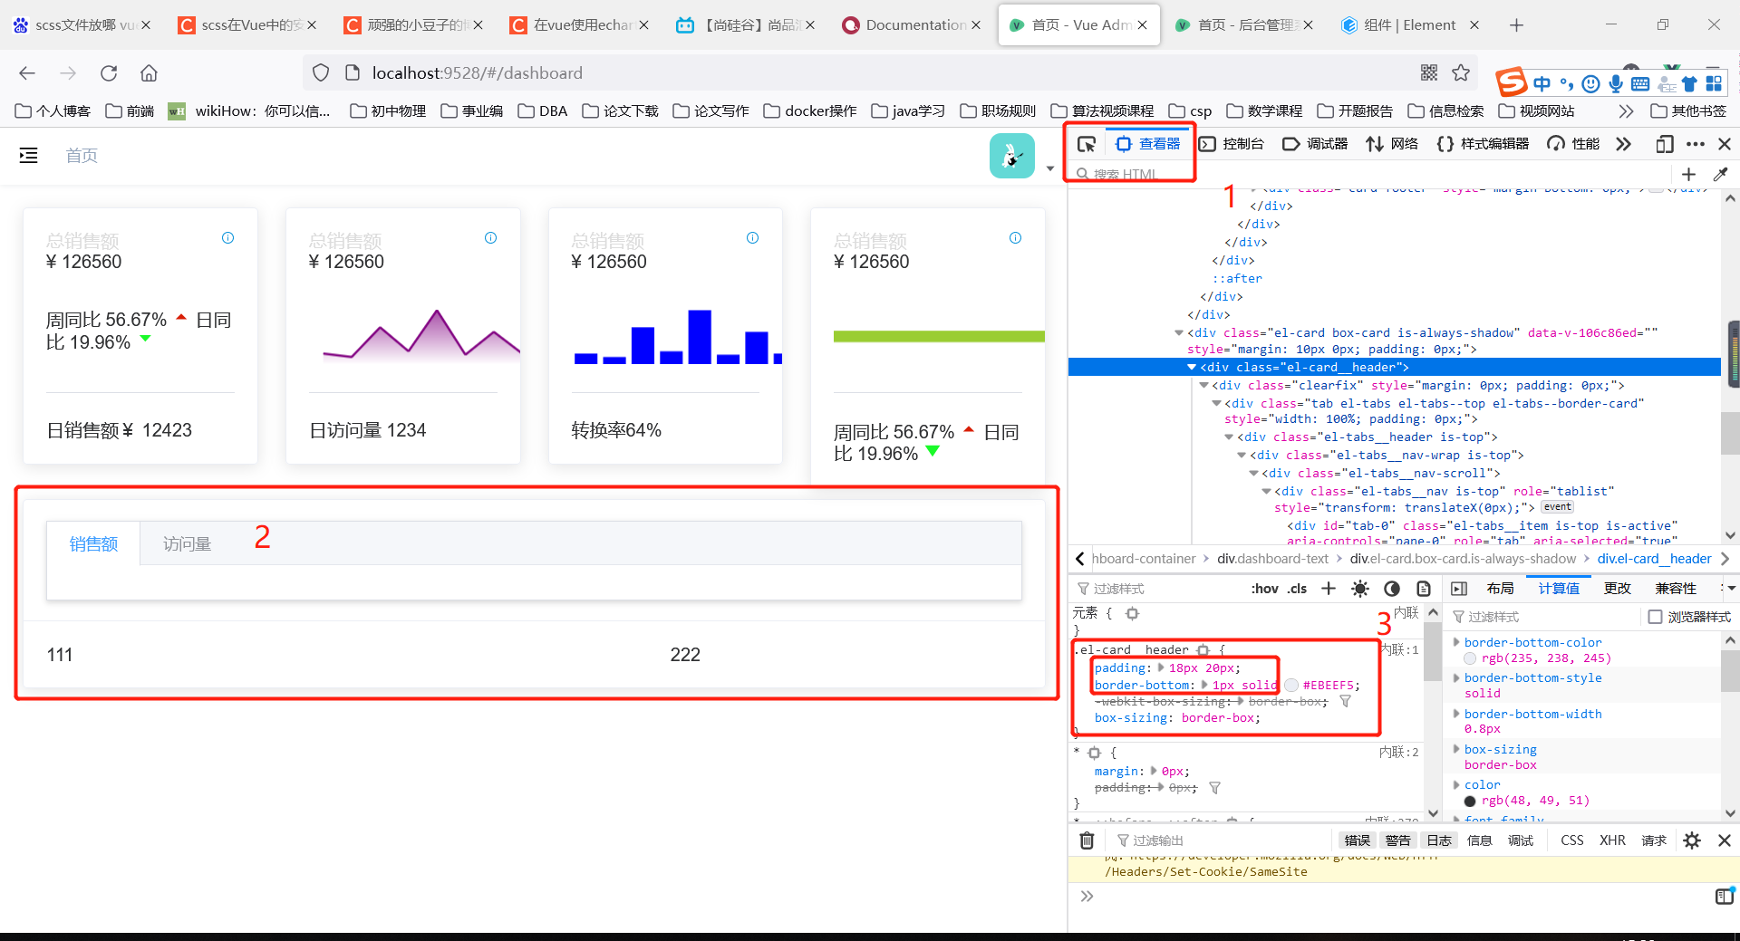Select div.dashboard-text in the breadcrumb

[1272, 558]
